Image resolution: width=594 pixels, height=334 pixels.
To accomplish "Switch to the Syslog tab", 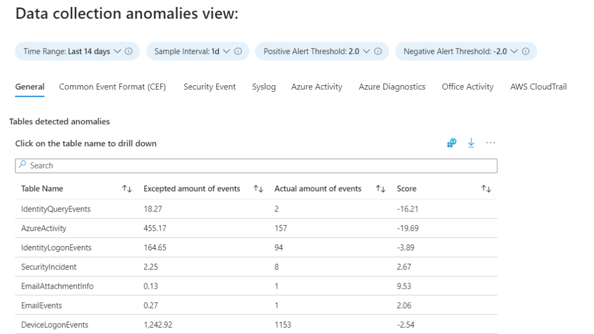I will pos(264,86).
